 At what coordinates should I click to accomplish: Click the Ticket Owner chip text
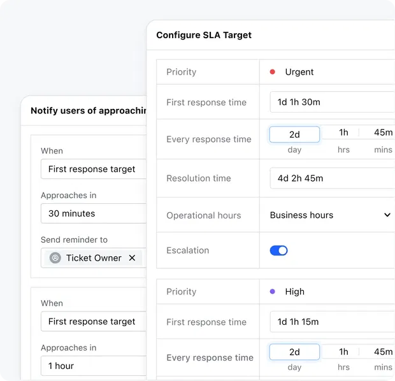[94, 258]
